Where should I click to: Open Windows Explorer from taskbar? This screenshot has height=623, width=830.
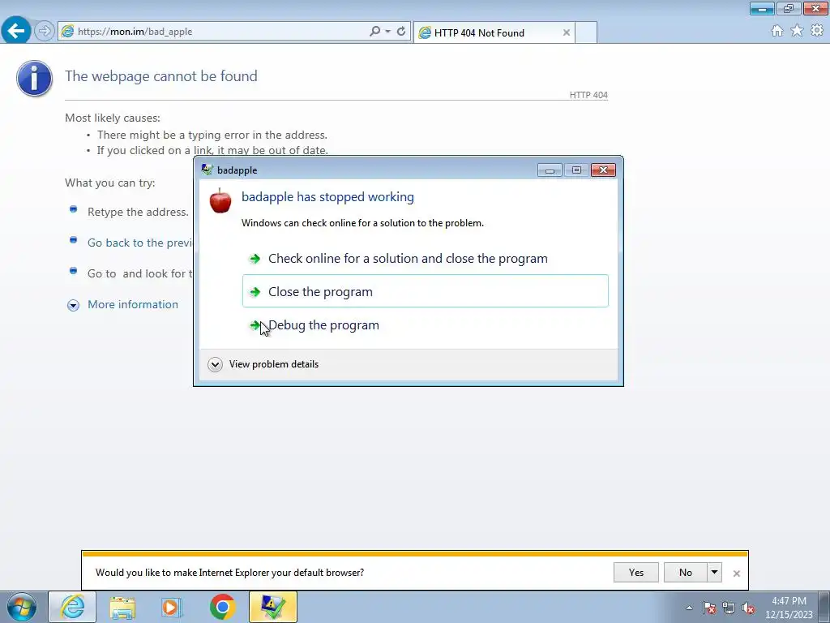tap(122, 607)
